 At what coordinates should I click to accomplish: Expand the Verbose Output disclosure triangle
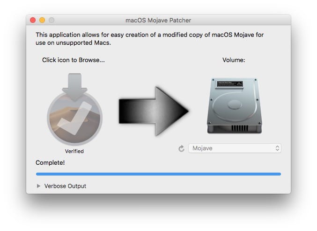[38, 186]
